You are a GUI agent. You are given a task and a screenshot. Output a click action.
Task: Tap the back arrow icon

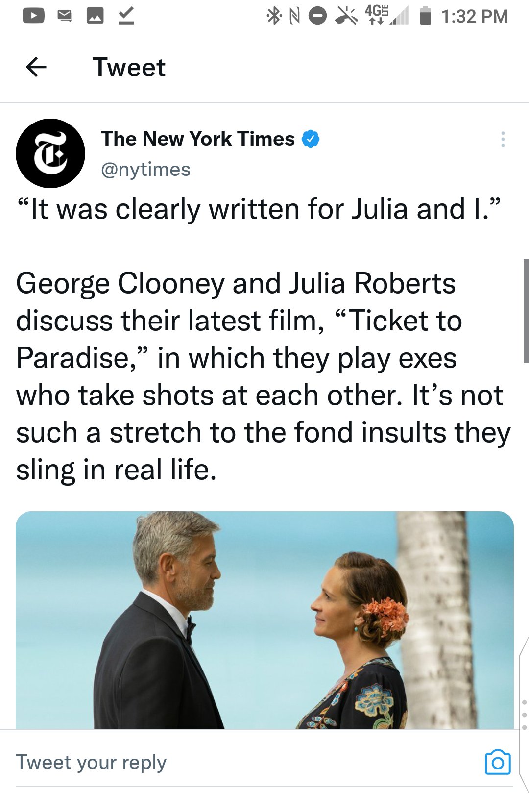36,67
